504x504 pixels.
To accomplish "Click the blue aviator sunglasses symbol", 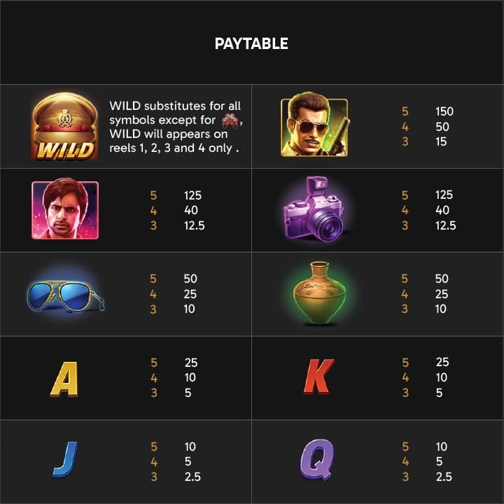I will 65,294.
